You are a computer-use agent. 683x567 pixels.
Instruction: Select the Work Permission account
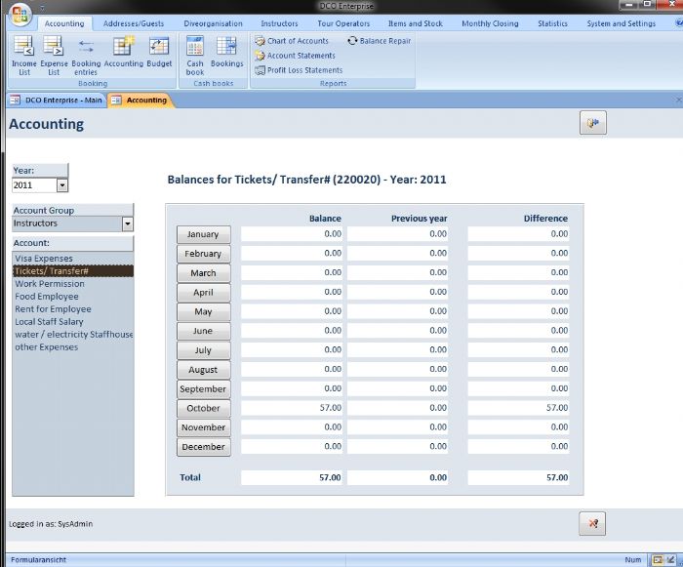click(50, 284)
